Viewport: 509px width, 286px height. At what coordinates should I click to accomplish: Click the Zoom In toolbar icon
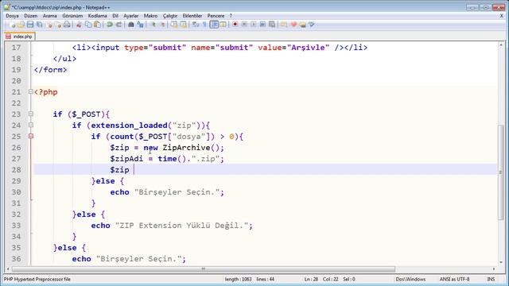pyautogui.click(x=153, y=25)
